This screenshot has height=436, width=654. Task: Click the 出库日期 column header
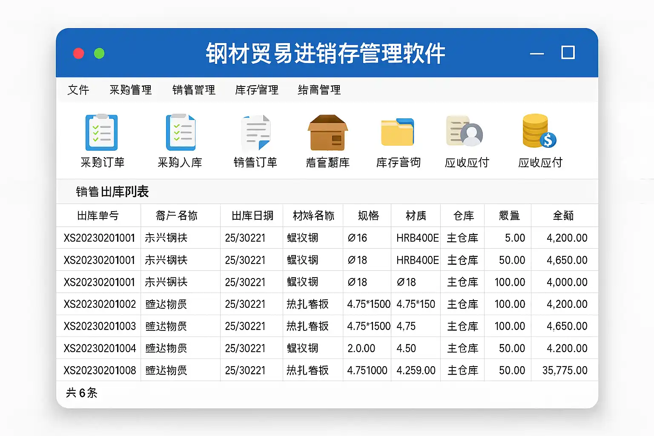point(252,216)
